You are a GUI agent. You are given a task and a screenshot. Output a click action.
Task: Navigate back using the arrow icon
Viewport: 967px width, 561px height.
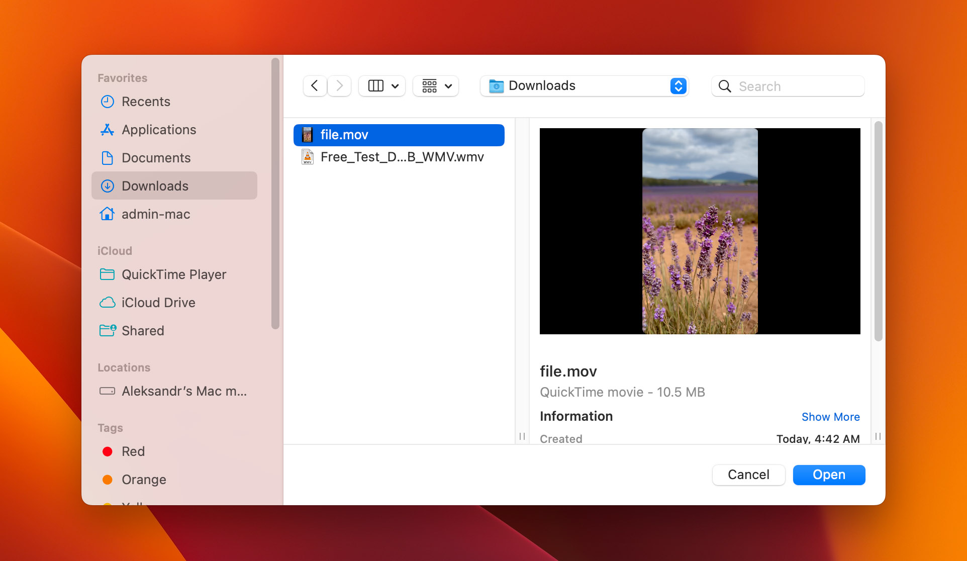314,85
